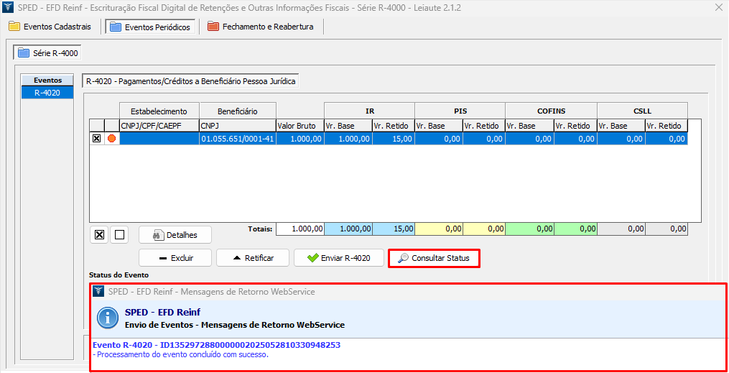Send event with Enviar R-4020 button

tap(338, 258)
